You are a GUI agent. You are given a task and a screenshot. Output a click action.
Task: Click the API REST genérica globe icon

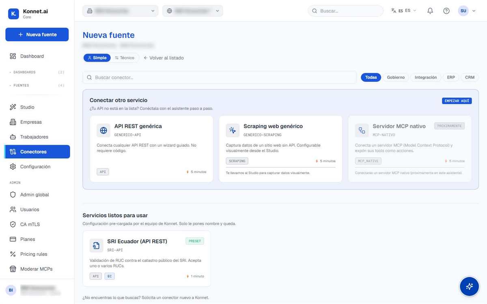[103, 131]
